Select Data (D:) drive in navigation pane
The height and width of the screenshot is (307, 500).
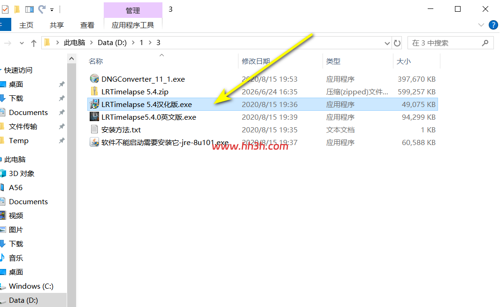click(x=23, y=300)
